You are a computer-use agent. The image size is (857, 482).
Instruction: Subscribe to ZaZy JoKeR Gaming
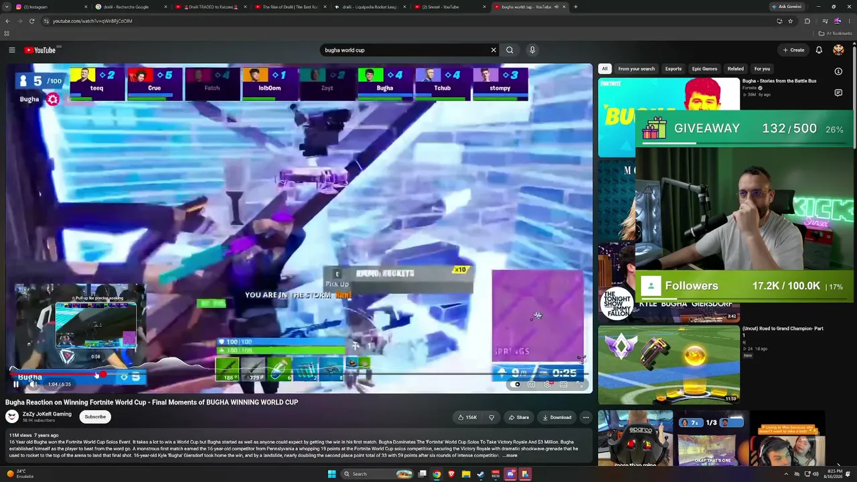(95, 417)
